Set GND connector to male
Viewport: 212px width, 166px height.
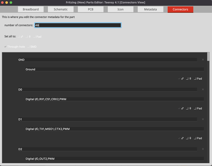[x=181, y=79]
